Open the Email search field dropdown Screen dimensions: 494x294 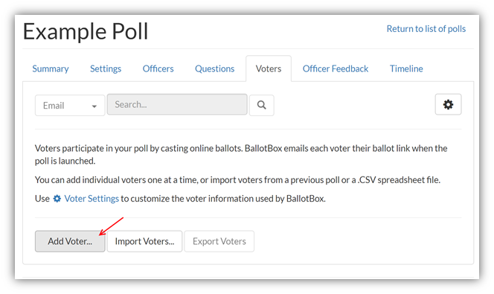point(70,105)
